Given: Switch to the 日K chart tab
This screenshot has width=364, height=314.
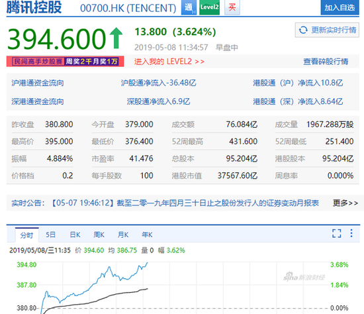Looking at the screenshot, I should click(75, 235).
